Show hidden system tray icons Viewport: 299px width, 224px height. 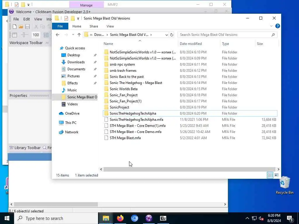point(247,218)
